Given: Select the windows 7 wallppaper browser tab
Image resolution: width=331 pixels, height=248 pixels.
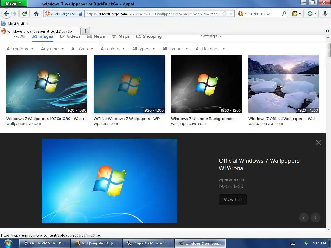Looking at the screenshot, I should (40, 31).
